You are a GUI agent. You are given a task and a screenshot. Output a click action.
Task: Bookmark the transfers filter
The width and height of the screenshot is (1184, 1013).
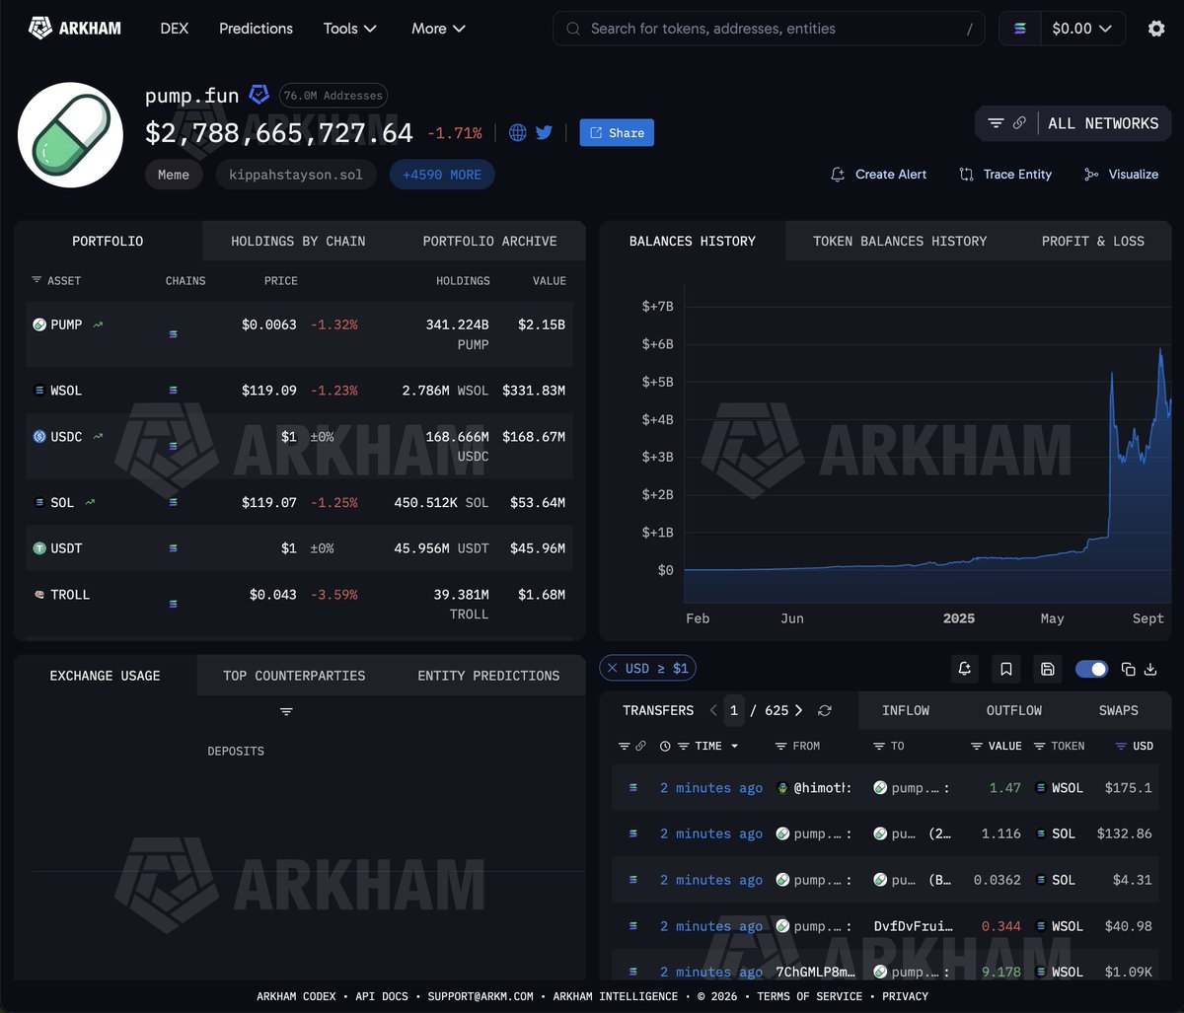(x=1005, y=669)
